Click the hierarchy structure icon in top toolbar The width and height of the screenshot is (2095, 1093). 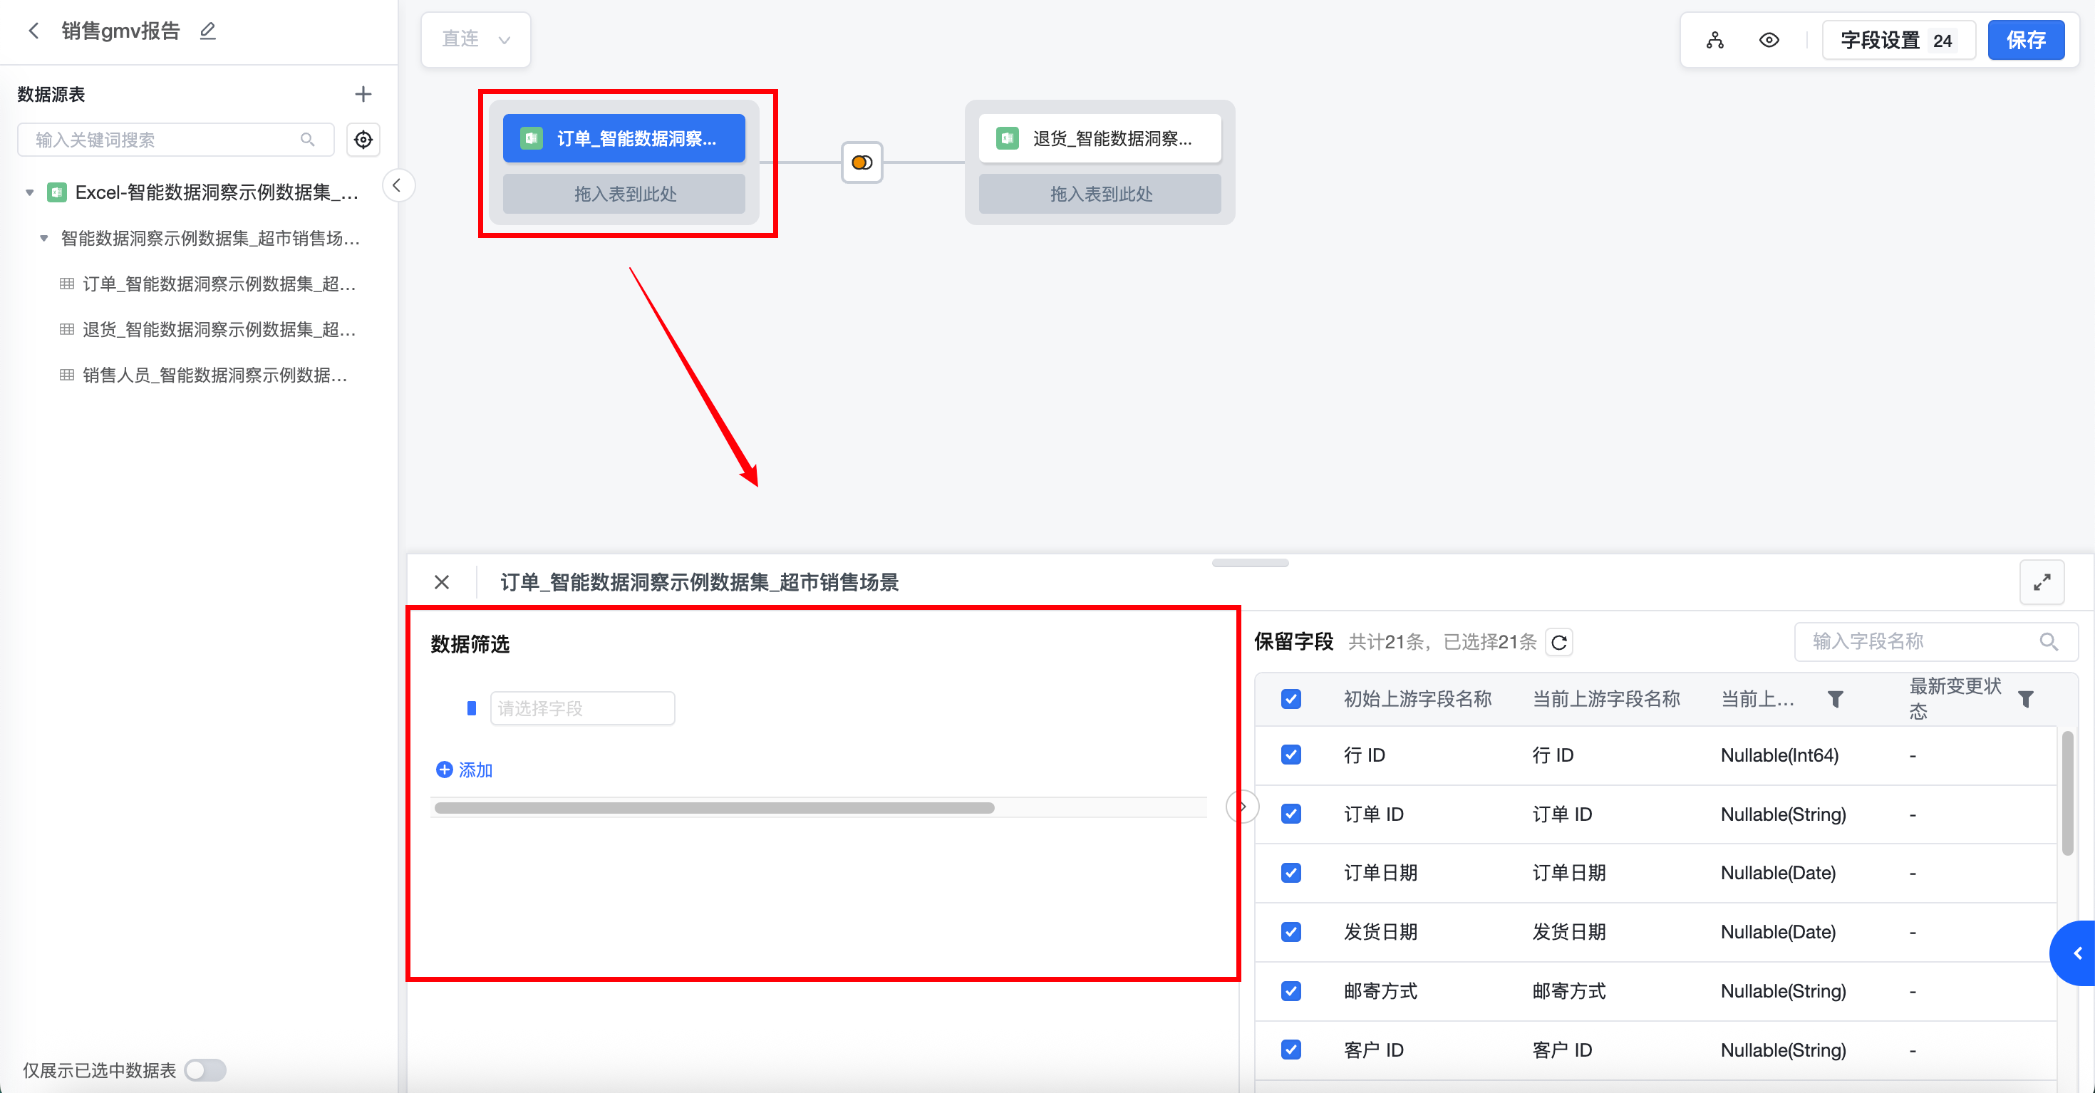tap(1714, 40)
